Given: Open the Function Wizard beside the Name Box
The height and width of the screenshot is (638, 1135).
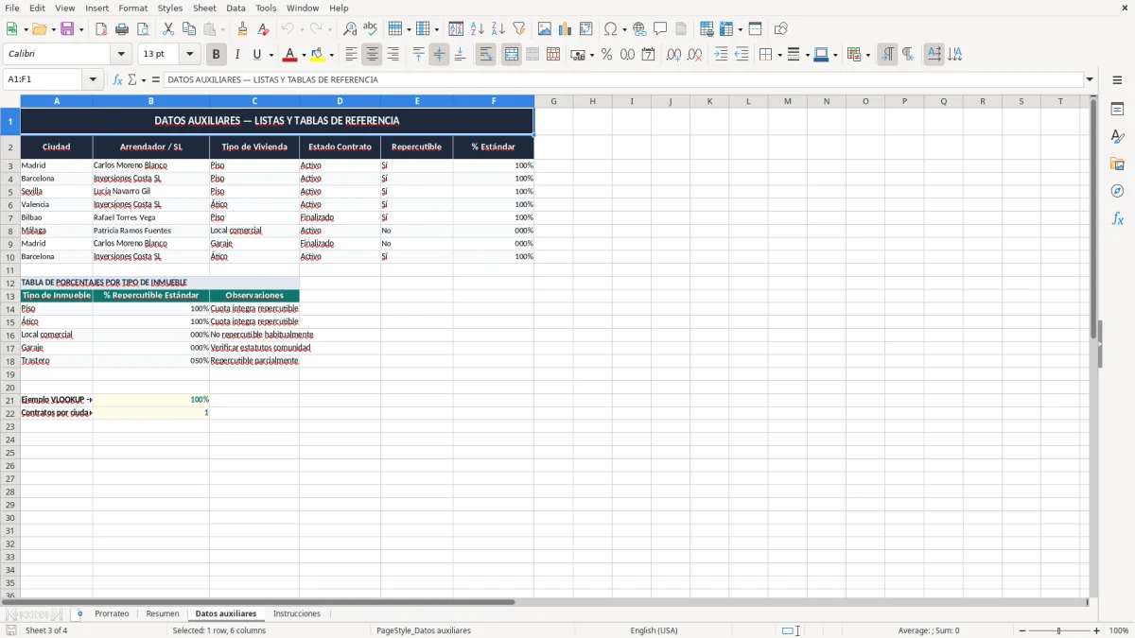Looking at the screenshot, I should click(x=117, y=79).
